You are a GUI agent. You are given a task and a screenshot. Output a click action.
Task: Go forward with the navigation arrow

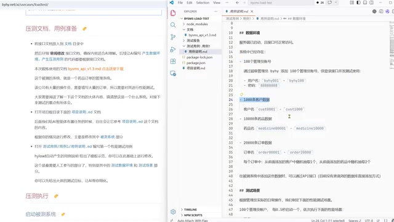(244, 2)
